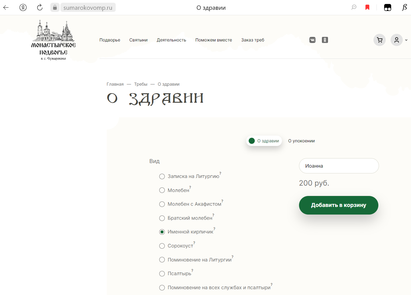Open the page zoom magnifier icon
This screenshot has height=295, width=411.
click(x=354, y=7)
